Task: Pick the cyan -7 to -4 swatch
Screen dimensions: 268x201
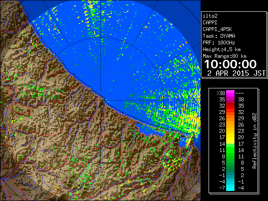Action: click(230, 188)
